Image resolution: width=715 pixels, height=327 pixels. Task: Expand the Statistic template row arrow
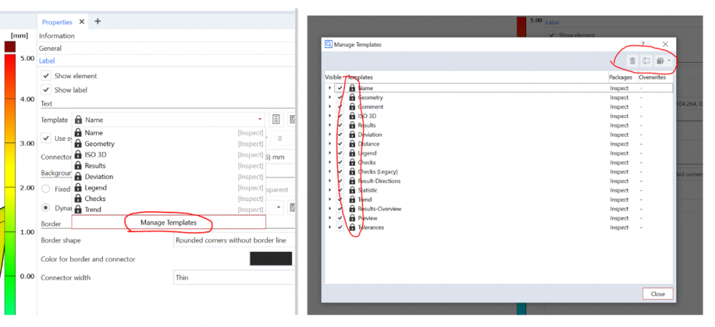pyautogui.click(x=330, y=190)
